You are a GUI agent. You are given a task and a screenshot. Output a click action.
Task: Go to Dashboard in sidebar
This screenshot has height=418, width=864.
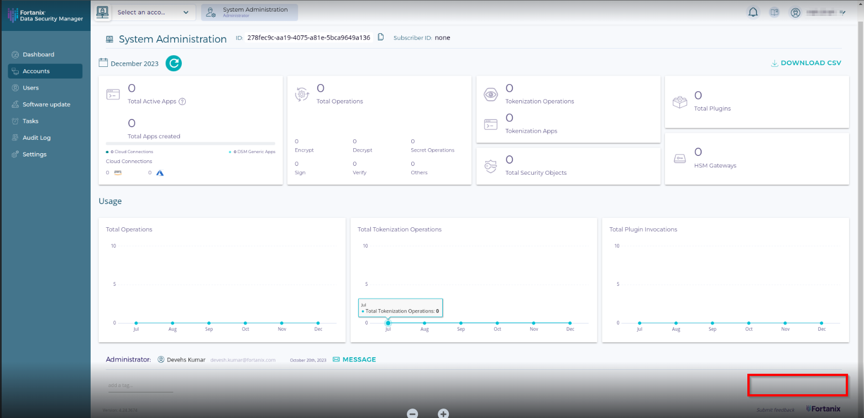(38, 55)
